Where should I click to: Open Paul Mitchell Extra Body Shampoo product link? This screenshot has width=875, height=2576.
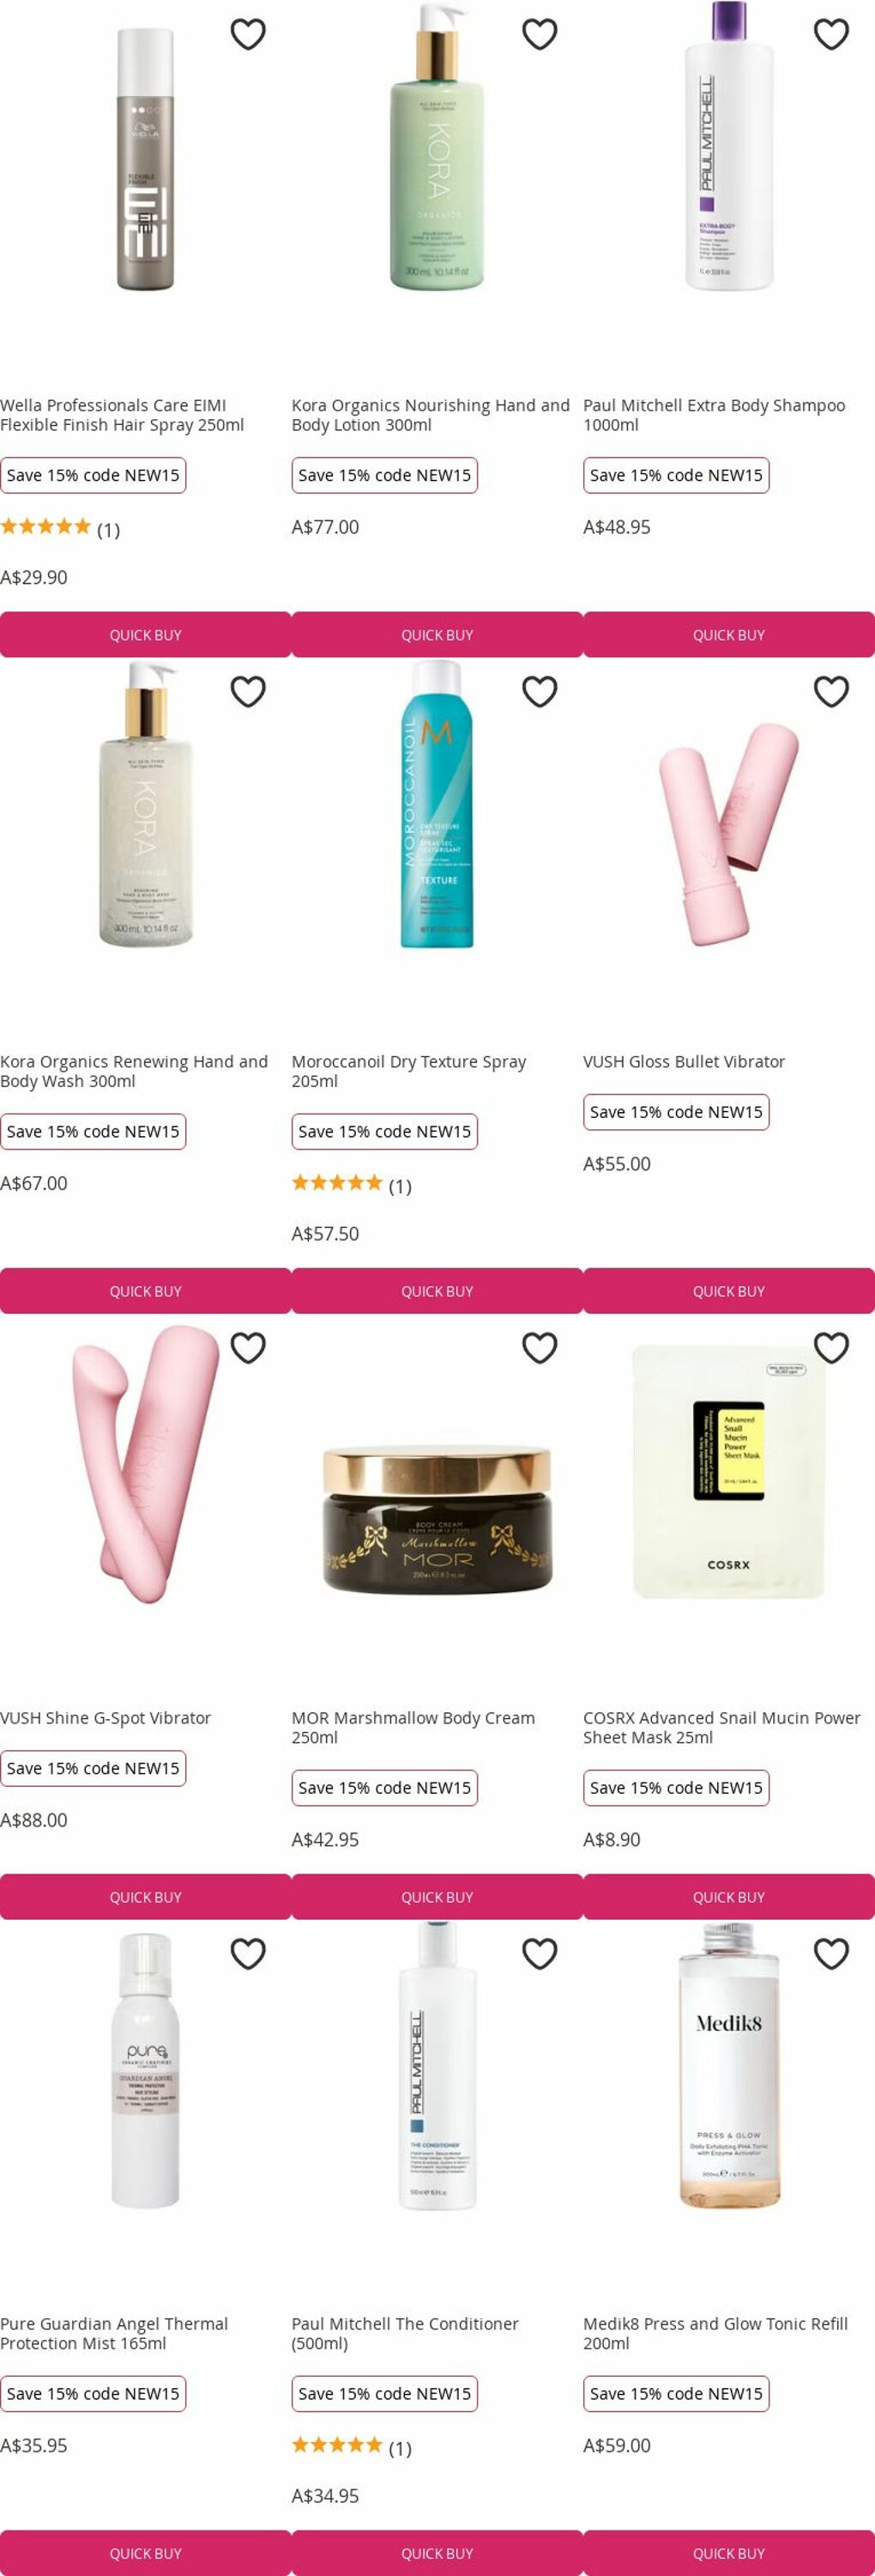click(x=715, y=415)
